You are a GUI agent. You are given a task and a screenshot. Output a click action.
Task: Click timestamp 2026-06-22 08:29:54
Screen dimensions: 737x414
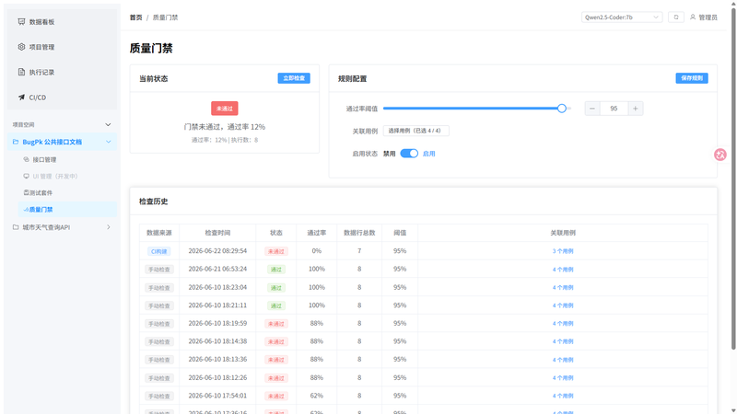click(217, 250)
